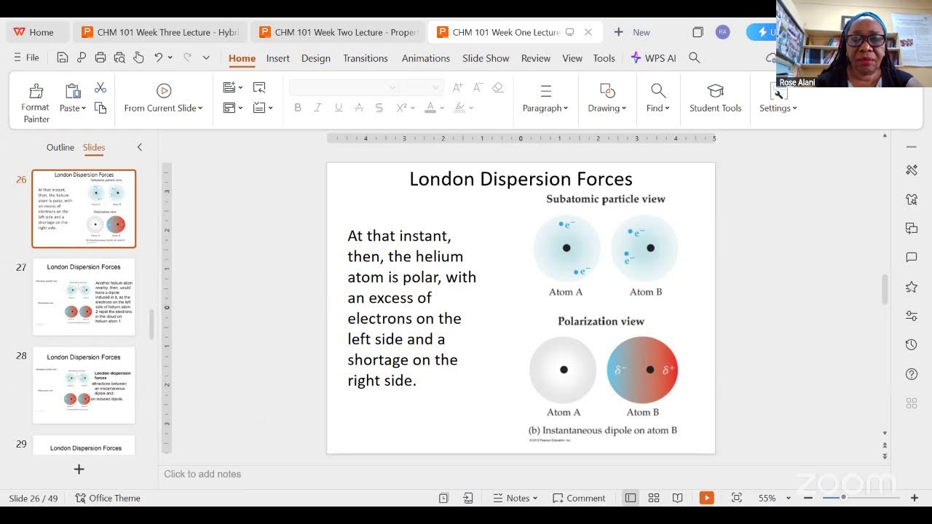Open the slide Layout dropdown
The height and width of the screenshot is (524, 932).
[x=240, y=108]
